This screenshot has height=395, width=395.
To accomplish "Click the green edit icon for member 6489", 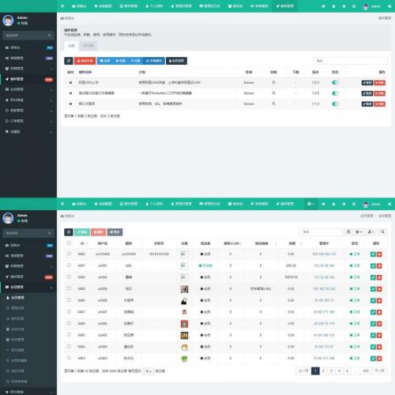I will (373, 289).
